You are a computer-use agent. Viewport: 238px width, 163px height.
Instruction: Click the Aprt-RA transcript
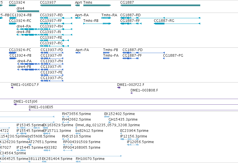click(82, 15)
